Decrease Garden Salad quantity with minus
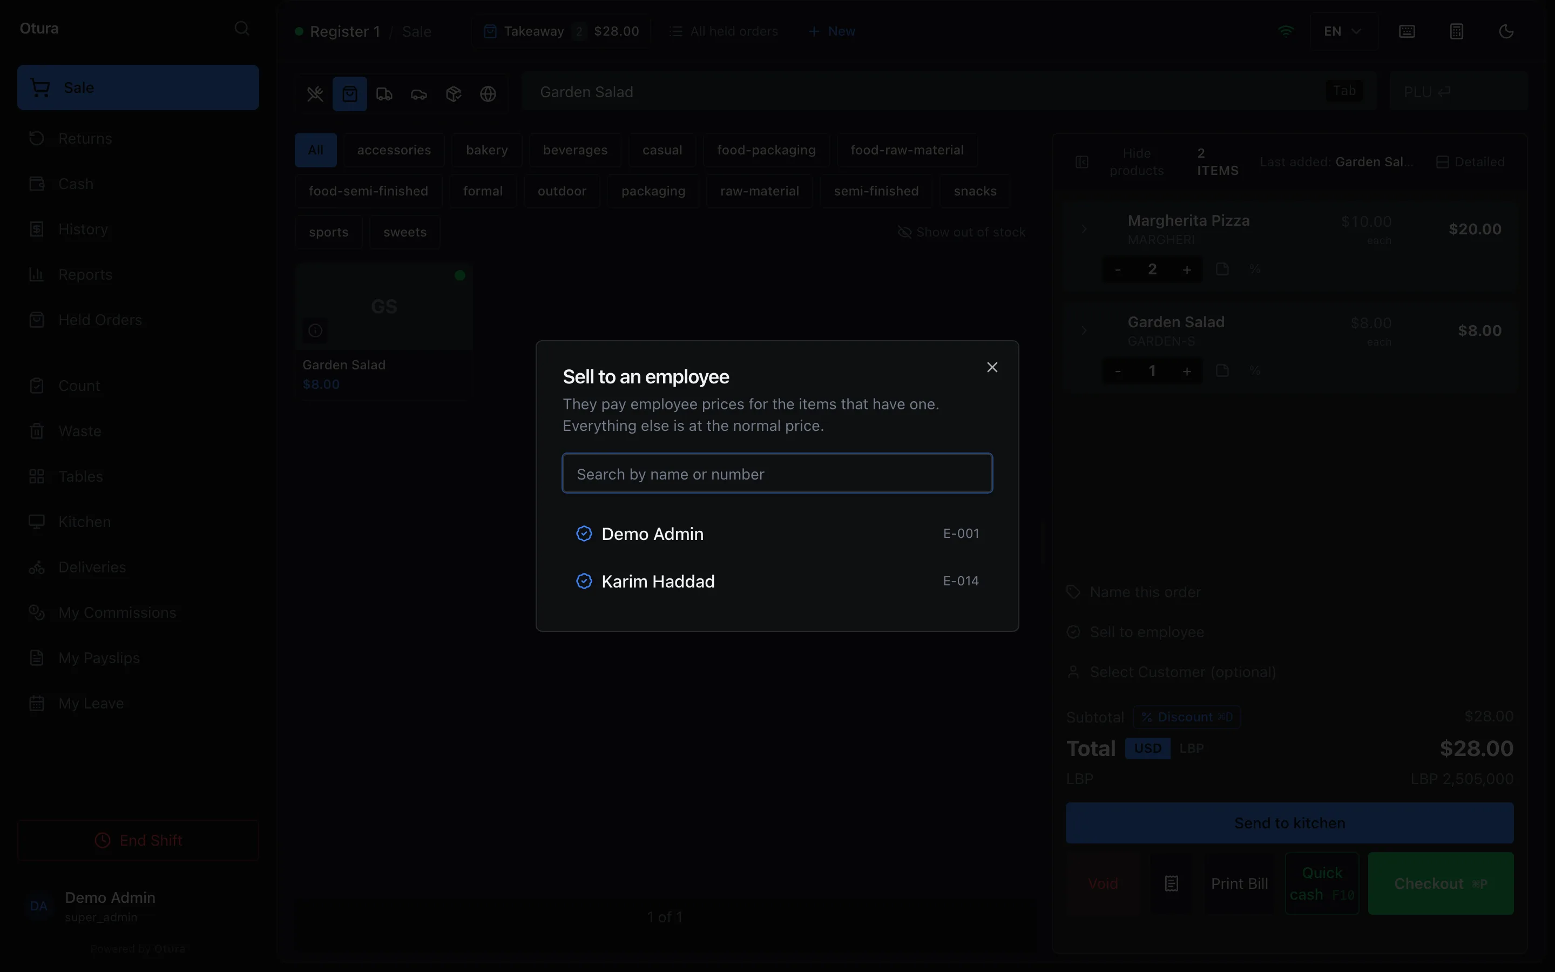This screenshot has height=972, width=1555. click(1118, 371)
